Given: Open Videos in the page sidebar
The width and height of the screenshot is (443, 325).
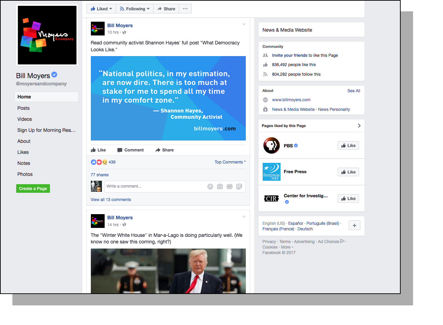Looking at the screenshot, I should coord(25,119).
